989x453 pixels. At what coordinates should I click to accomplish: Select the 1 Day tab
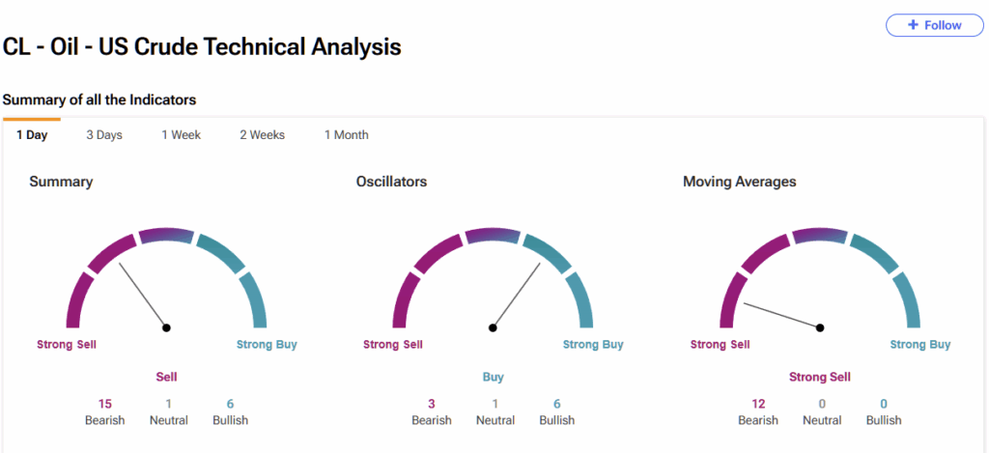click(x=32, y=135)
